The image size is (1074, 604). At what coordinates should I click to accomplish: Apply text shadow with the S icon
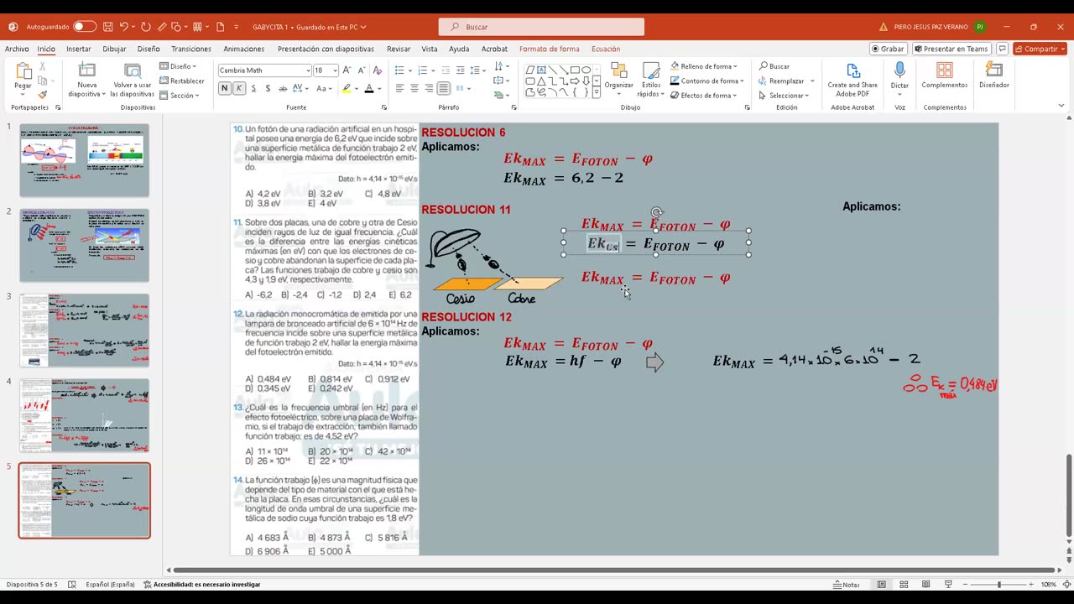[x=268, y=88]
